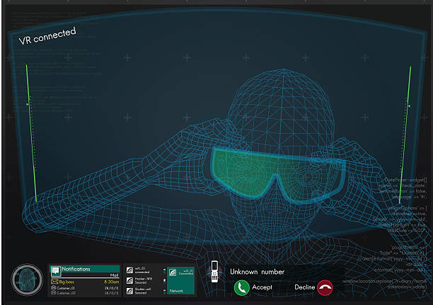This screenshot has width=433, height=305.
Task: Click the left green vertical slider marker
Action: [x=28, y=104]
